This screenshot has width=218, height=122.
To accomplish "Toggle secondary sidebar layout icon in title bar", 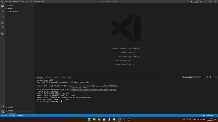I will [198, 2].
